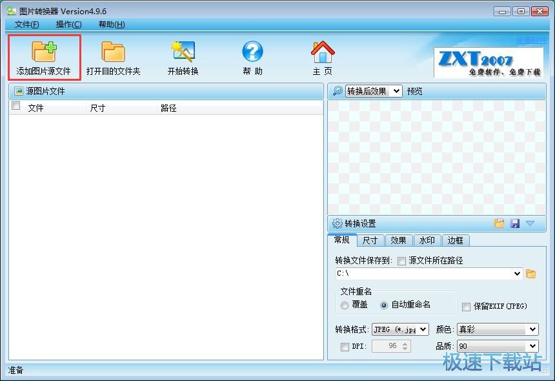Collapse the settings panel with the blue triangle
The image size is (555, 381).
tap(530, 223)
